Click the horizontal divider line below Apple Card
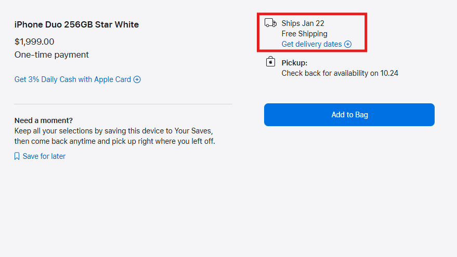 pyautogui.click(x=123, y=104)
